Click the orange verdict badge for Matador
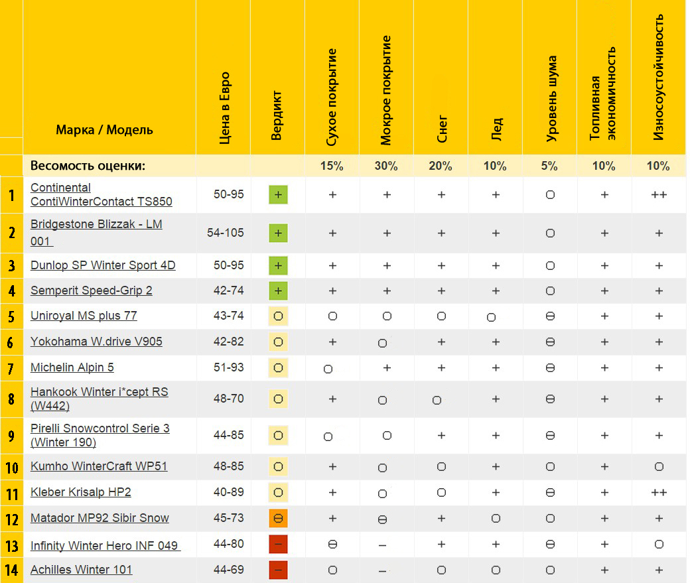Screen dimensions: 690x583 [x=278, y=518]
